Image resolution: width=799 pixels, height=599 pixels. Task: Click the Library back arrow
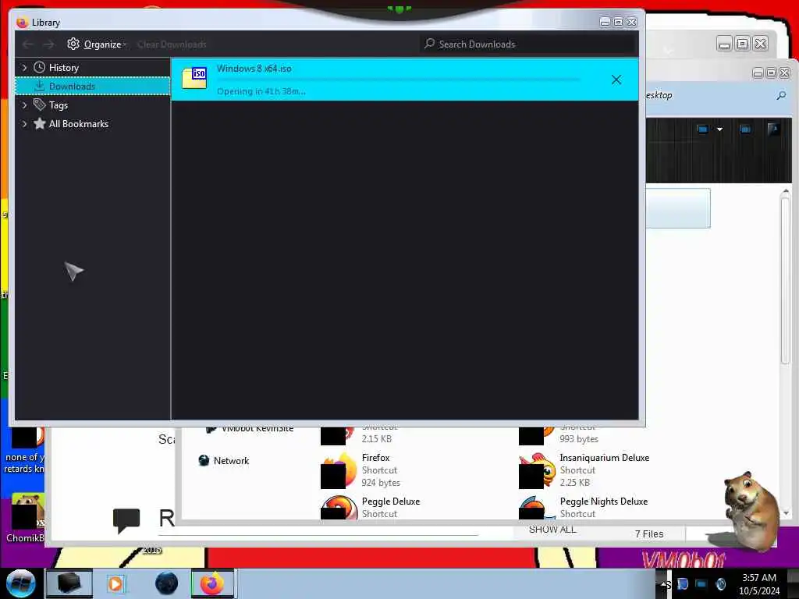pos(28,44)
